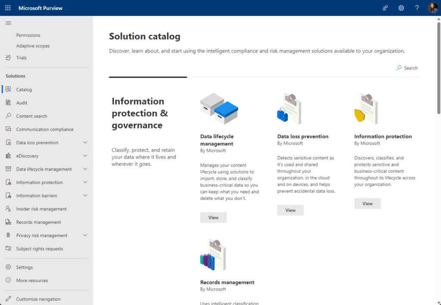Click the feedback community icon in header

[x=385, y=8]
